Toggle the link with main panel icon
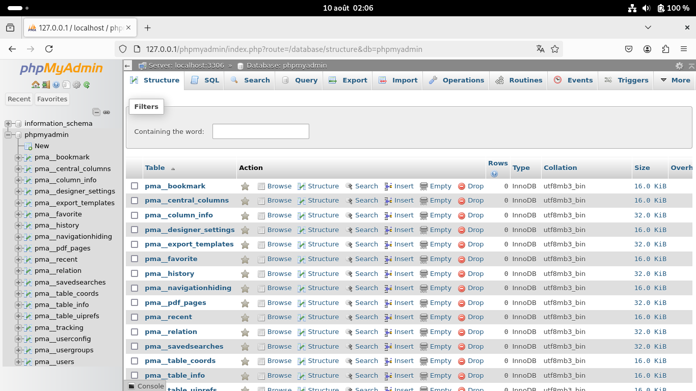 106,112
